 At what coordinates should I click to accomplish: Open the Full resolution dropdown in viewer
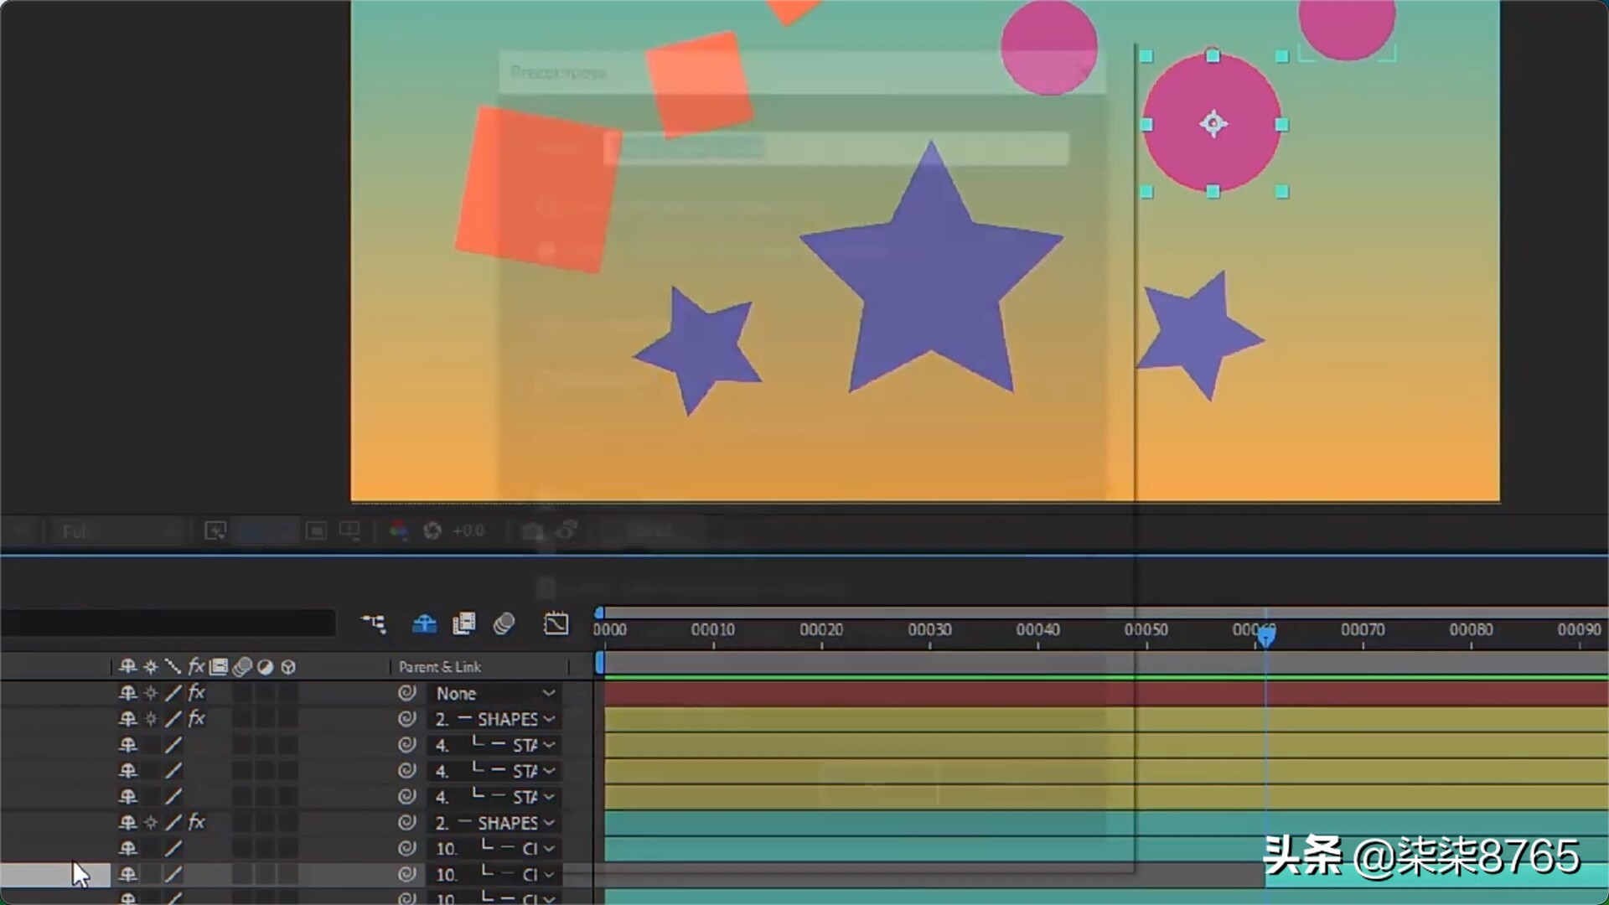tap(117, 531)
